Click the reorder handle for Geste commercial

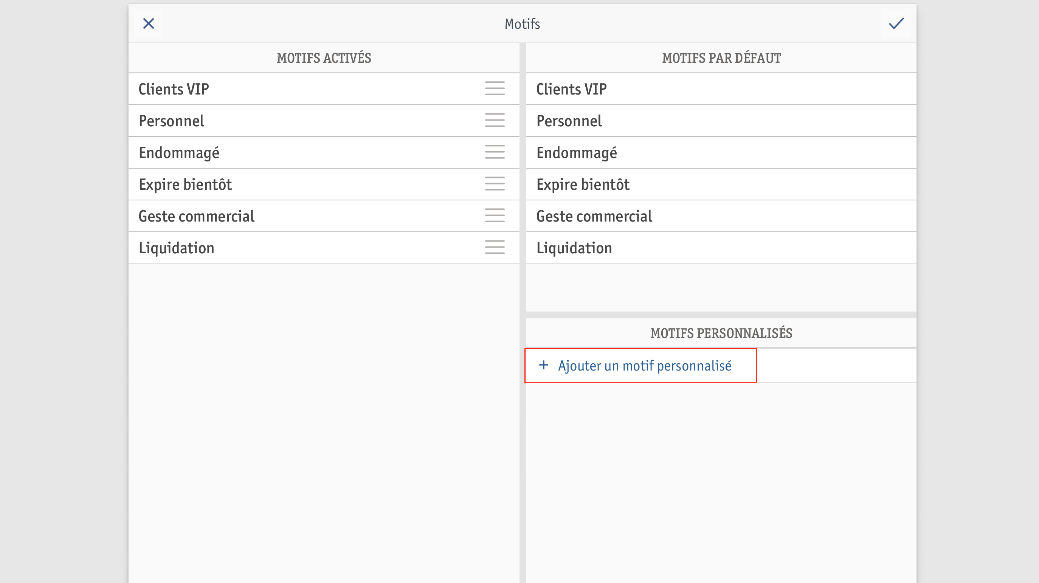[495, 216]
